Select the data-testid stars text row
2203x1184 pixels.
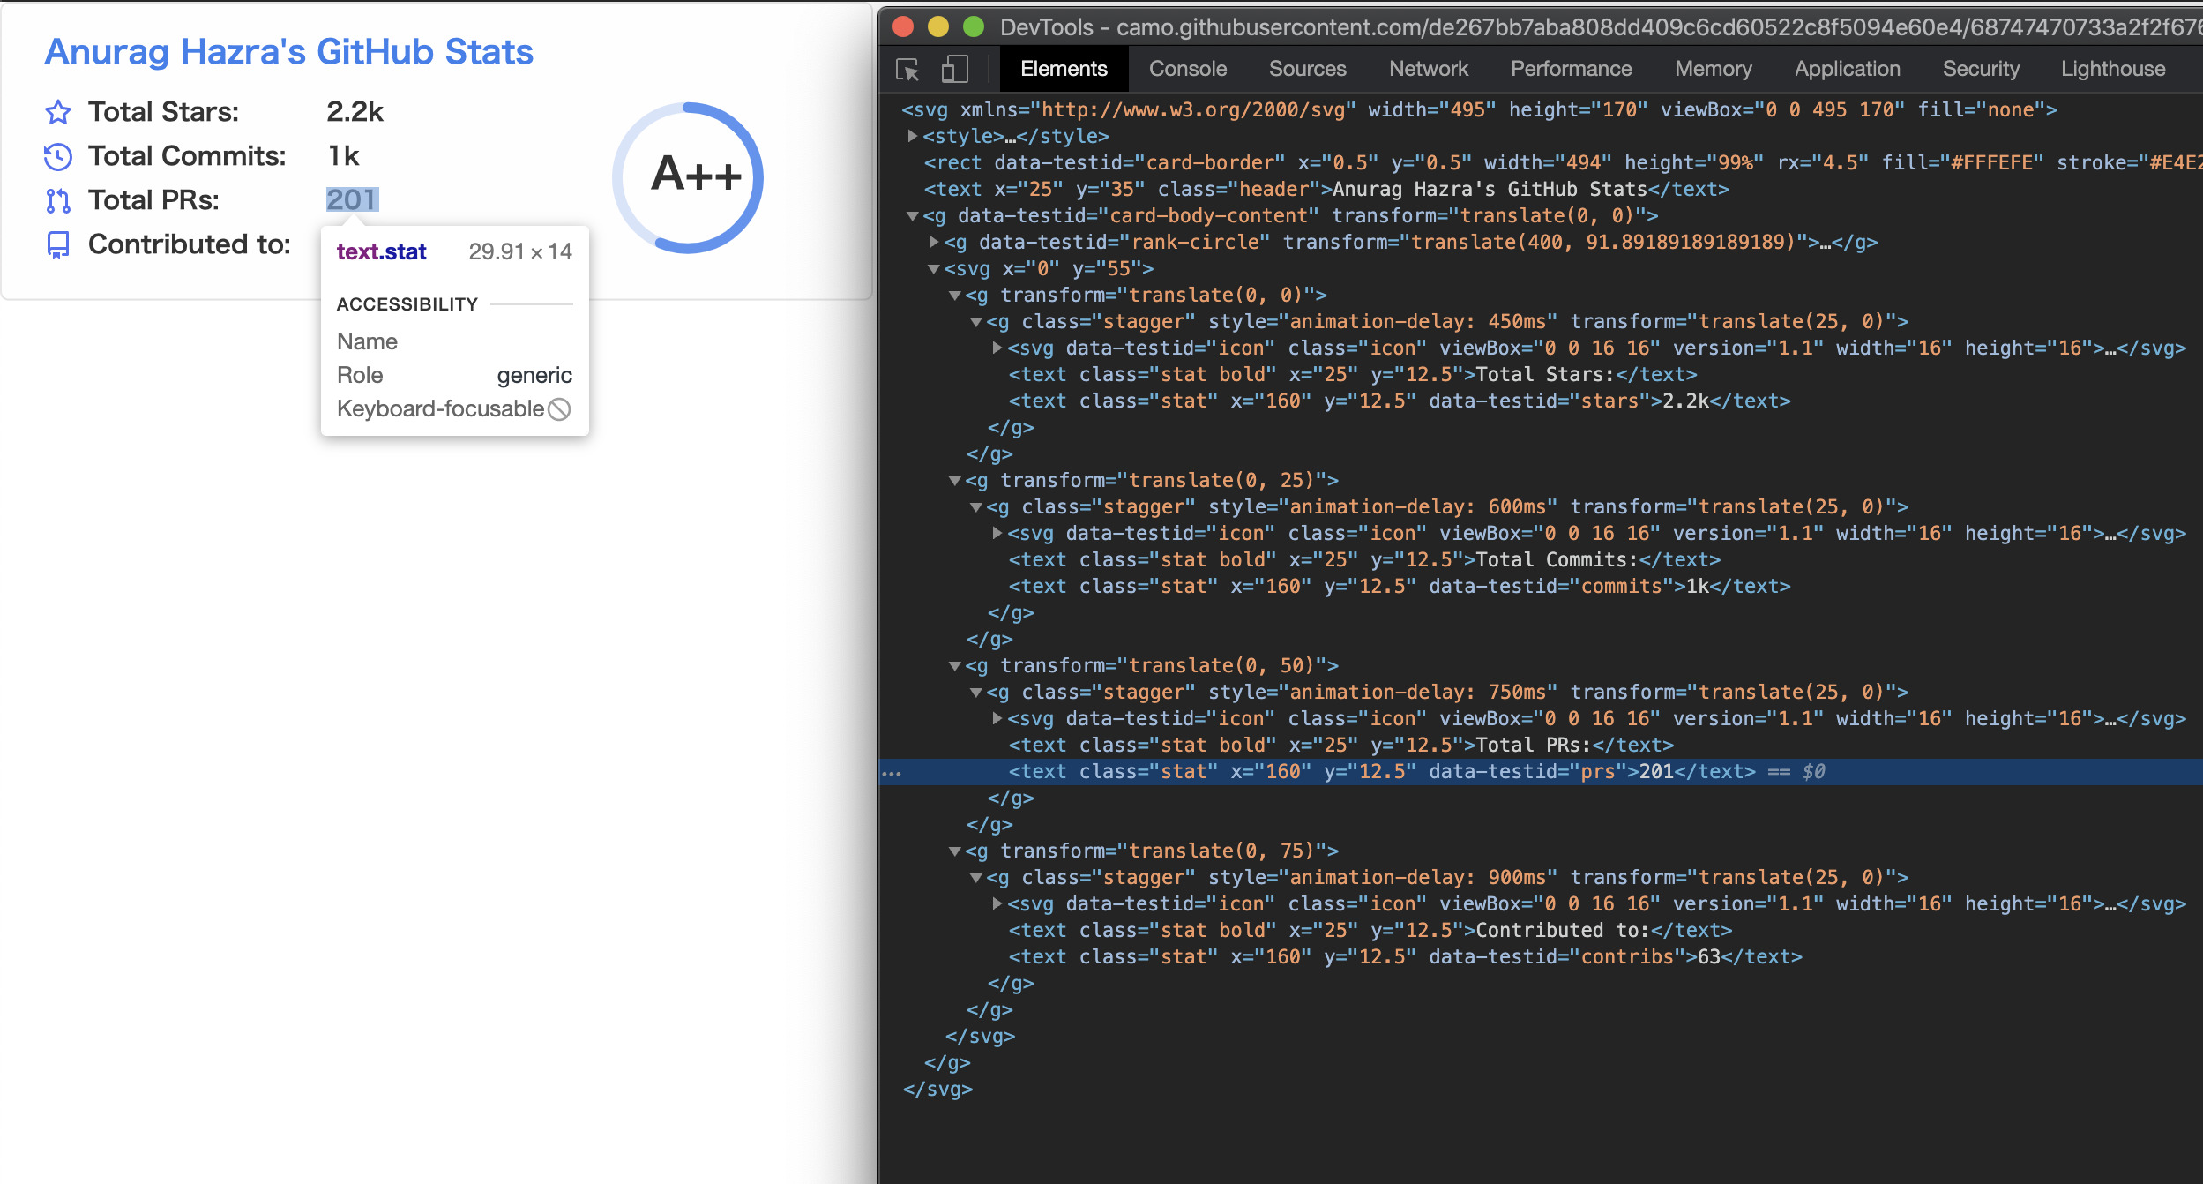(x=1541, y=401)
